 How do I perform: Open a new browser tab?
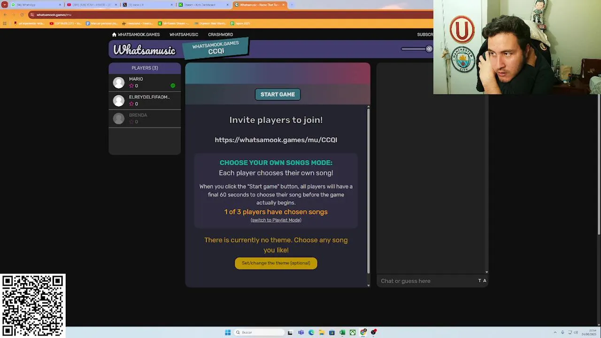coord(292,5)
